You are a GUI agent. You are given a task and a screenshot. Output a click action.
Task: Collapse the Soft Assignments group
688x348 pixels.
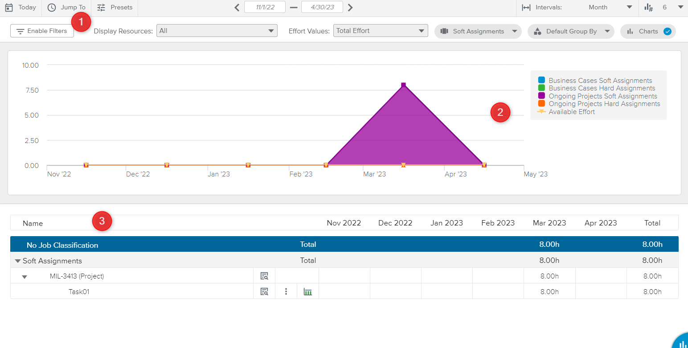pyautogui.click(x=18, y=261)
